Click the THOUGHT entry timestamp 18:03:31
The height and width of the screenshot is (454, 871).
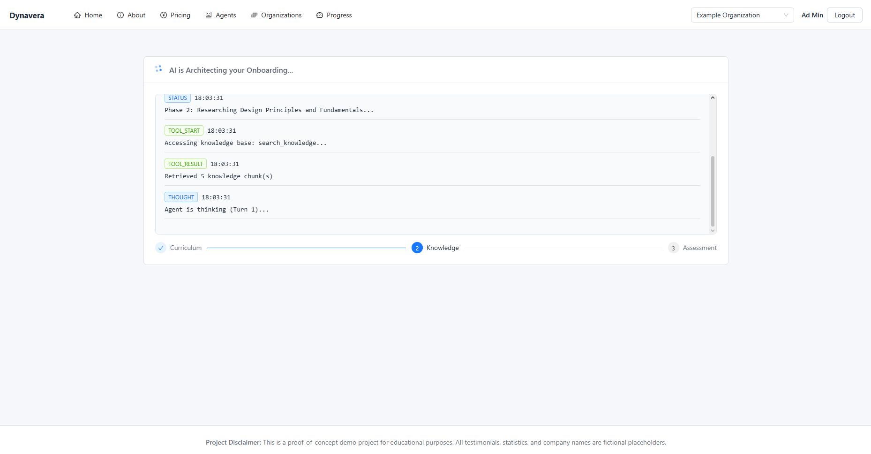coord(216,197)
